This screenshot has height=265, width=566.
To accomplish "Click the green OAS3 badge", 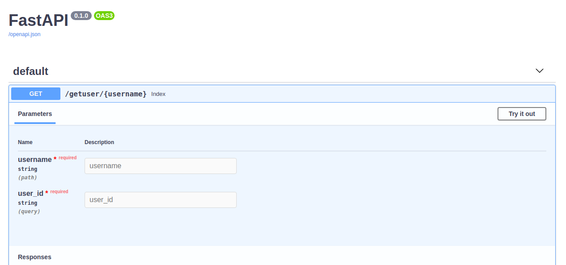I will coord(104,16).
